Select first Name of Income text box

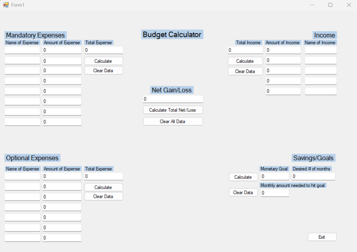coord(321,50)
